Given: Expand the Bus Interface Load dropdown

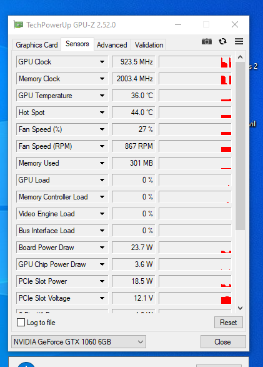Looking at the screenshot, I should (x=102, y=231).
